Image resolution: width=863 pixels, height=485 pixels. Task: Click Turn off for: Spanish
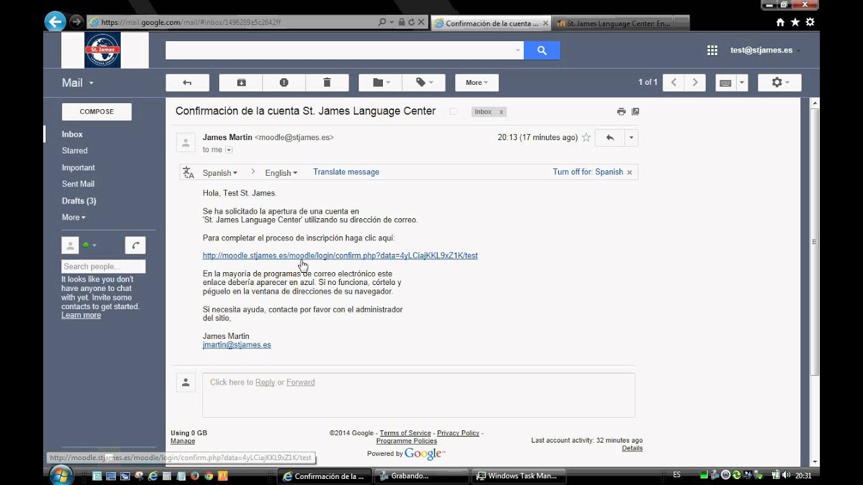pos(588,172)
